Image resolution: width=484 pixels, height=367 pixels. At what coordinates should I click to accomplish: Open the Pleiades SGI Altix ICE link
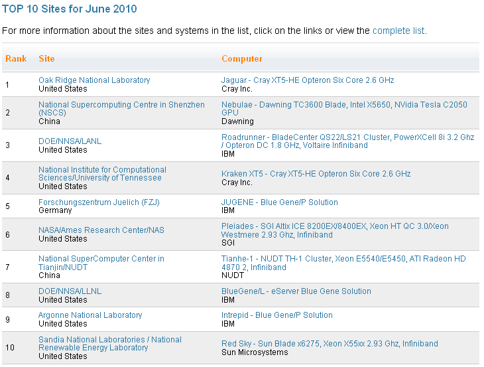(x=335, y=230)
